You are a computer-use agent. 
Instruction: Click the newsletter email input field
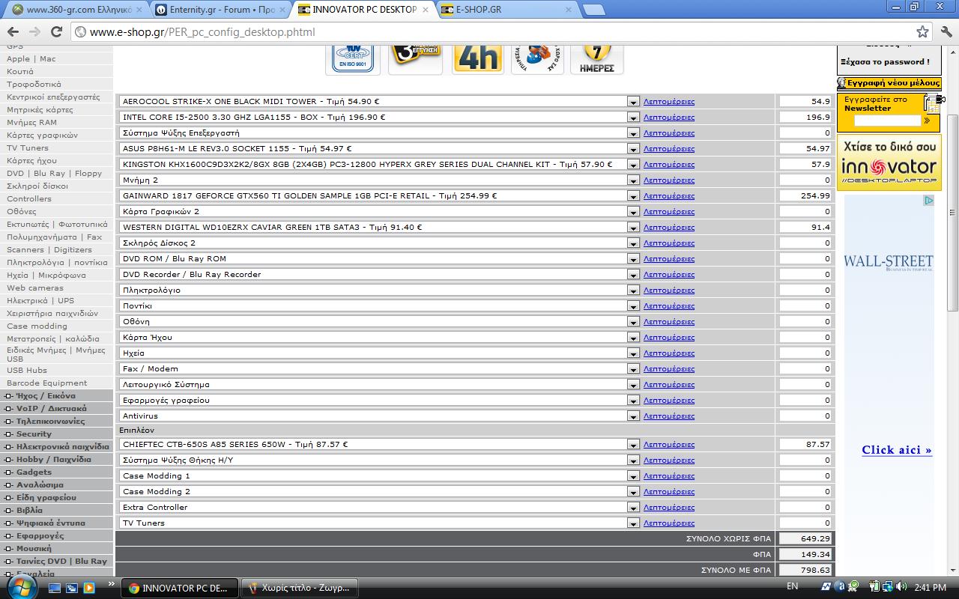click(x=887, y=121)
